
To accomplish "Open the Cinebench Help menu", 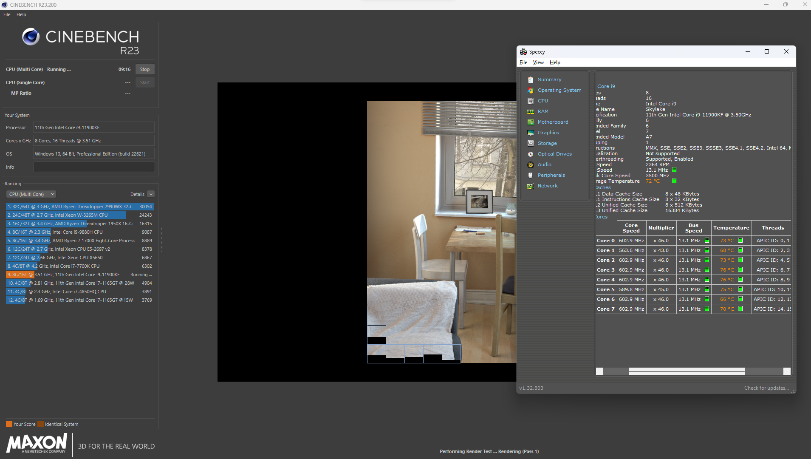I will pyautogui.click(x=21, y=14).
